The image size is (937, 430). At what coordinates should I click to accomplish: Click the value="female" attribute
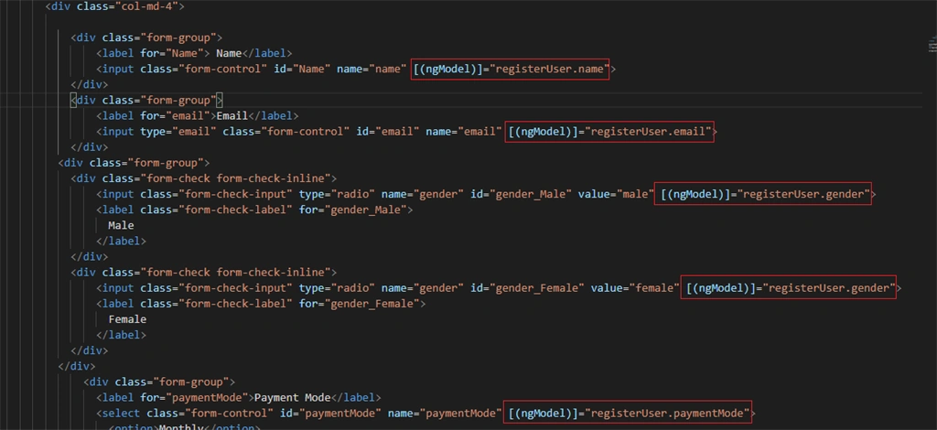coord(635,288)
